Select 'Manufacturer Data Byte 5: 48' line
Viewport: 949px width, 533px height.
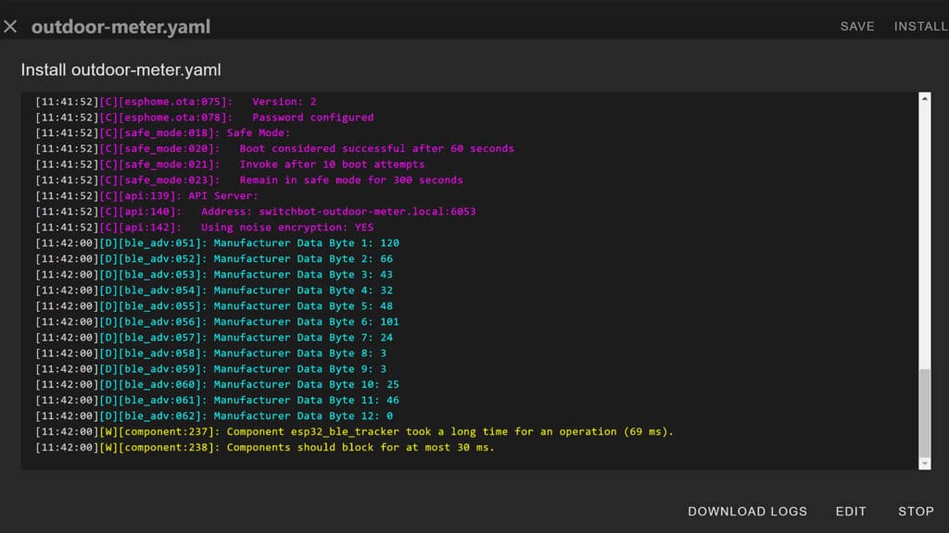click(x=214, y=305)
